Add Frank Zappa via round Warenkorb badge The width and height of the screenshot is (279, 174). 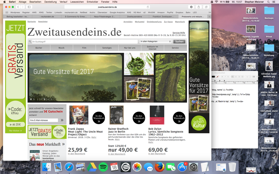pyautogui.click(x=99, y=118)
